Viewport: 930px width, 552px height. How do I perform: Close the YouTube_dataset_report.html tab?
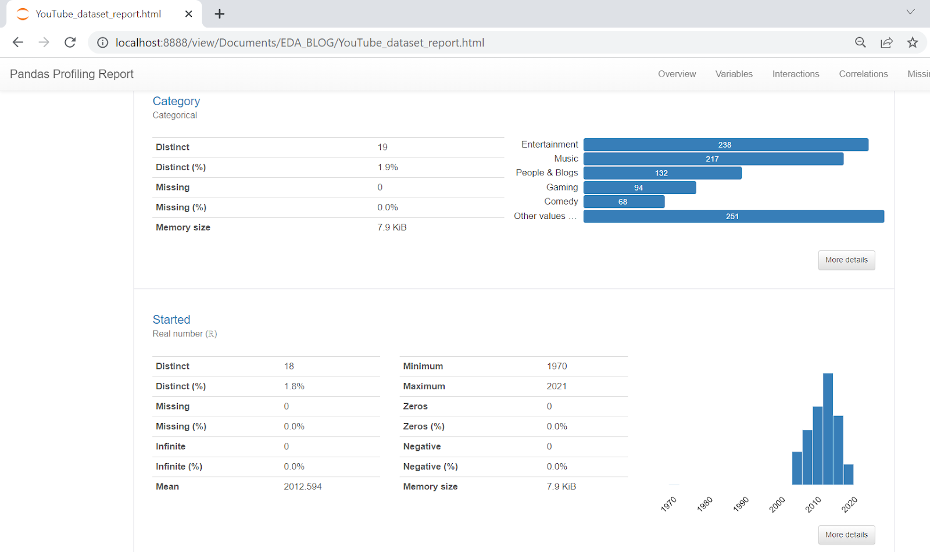point(188,14)
